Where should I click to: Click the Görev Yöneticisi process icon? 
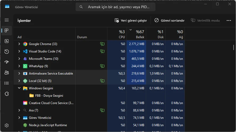tap(25, 118)
